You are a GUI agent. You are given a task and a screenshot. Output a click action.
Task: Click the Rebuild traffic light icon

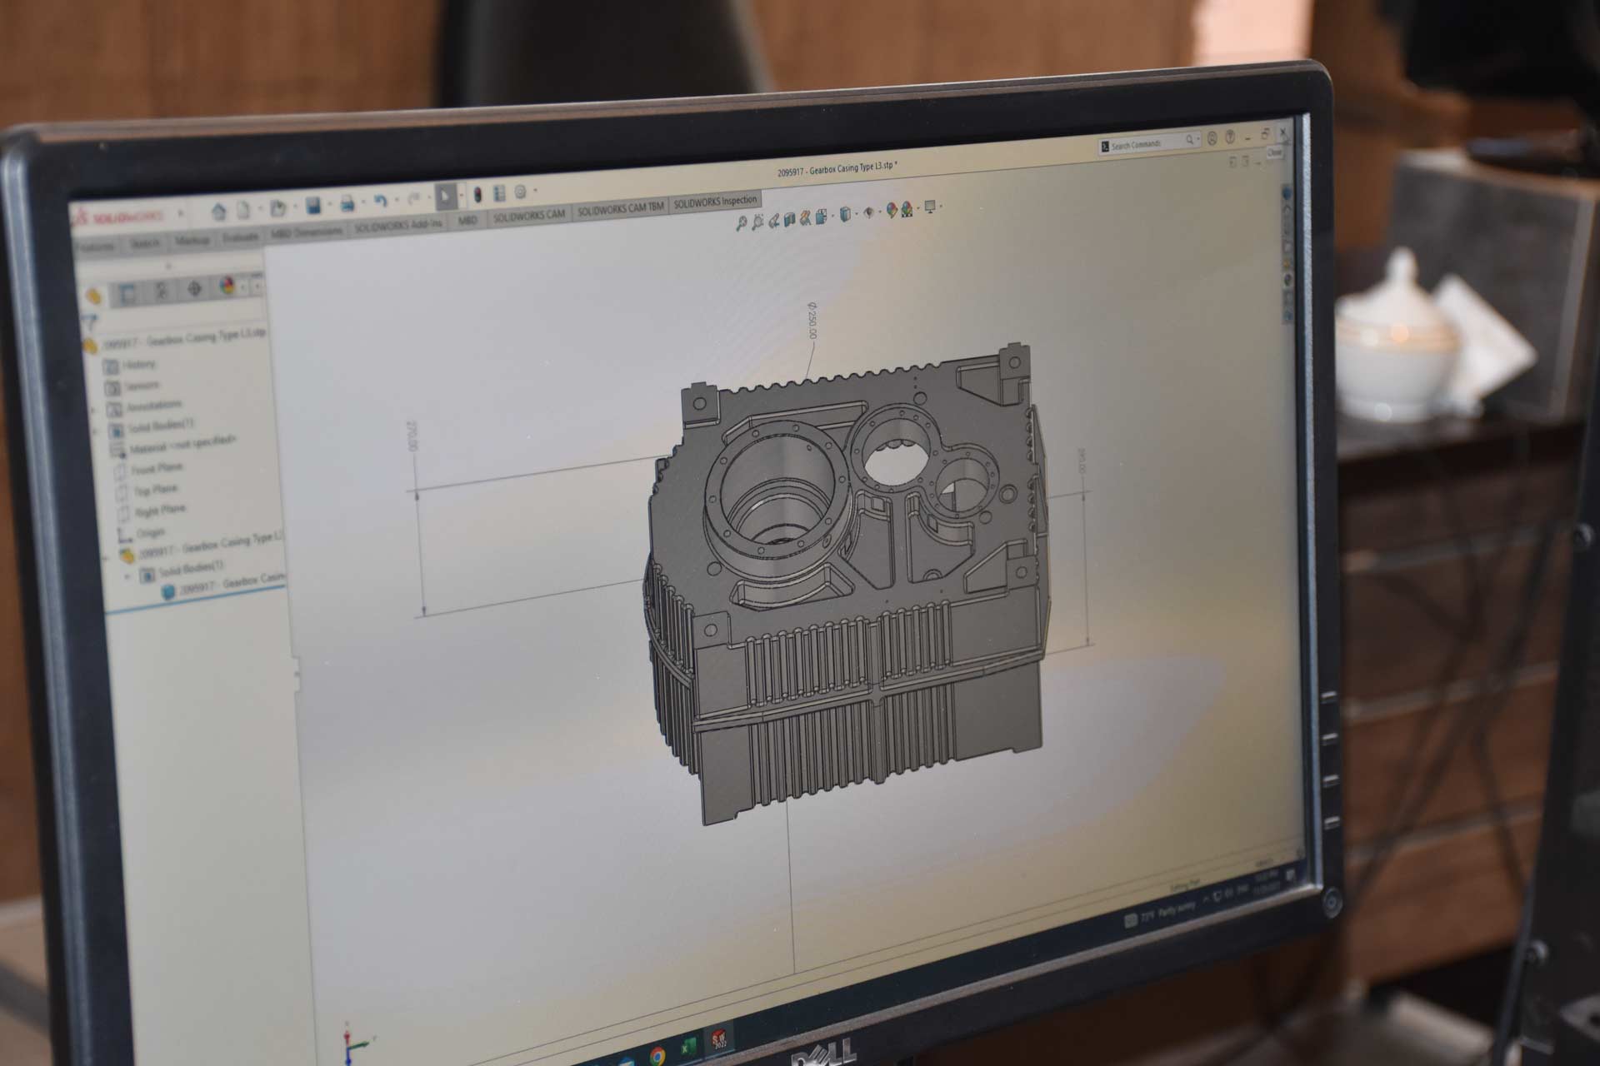click(477, 195)
